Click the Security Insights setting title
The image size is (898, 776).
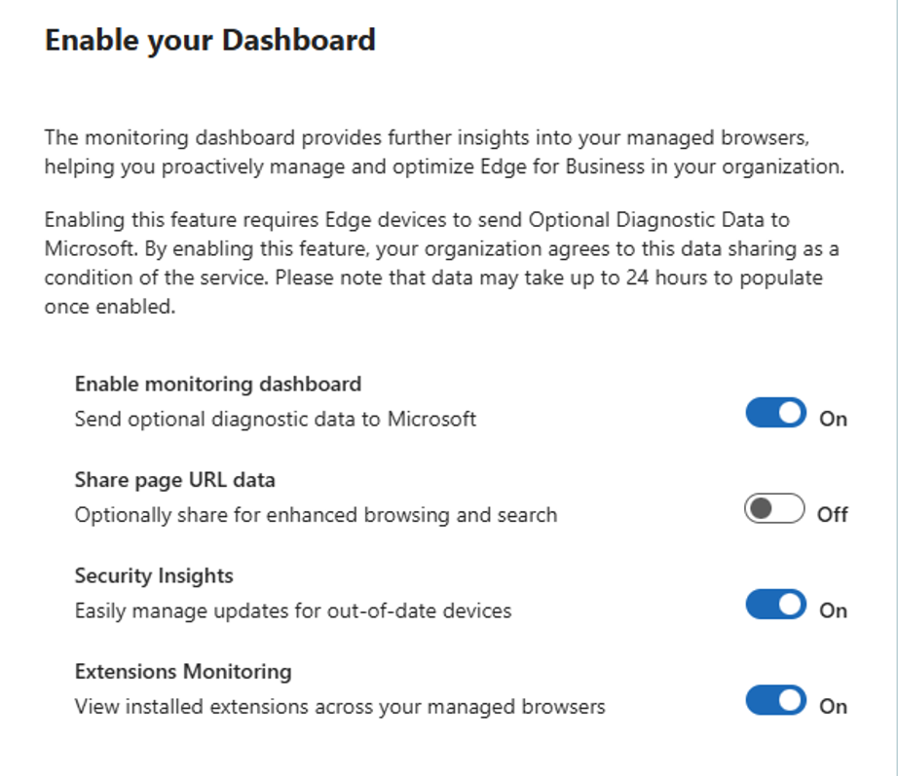154,575
